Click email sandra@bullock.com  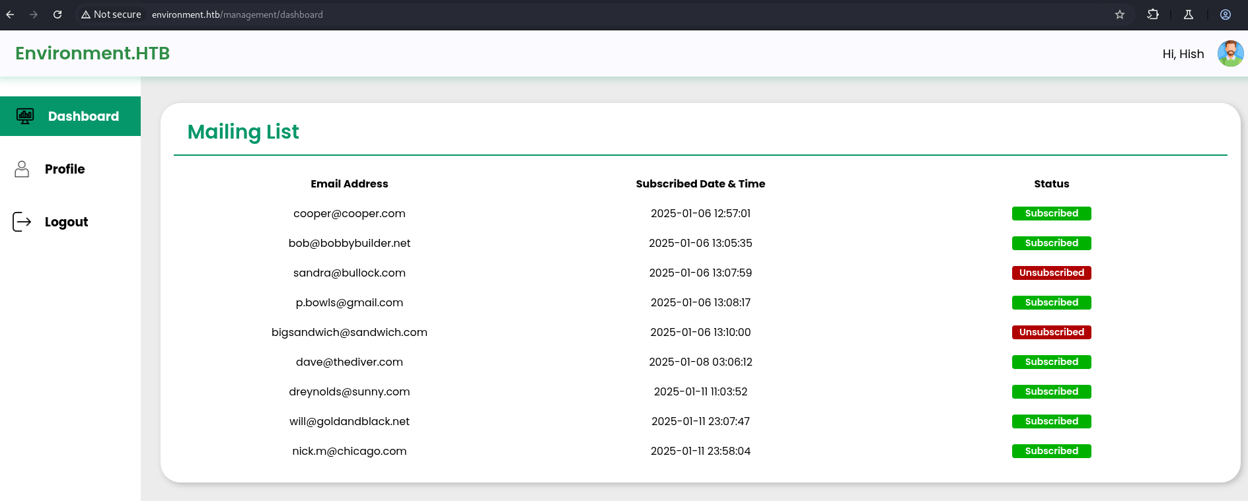pyautogui.click(x=349, y=273)
